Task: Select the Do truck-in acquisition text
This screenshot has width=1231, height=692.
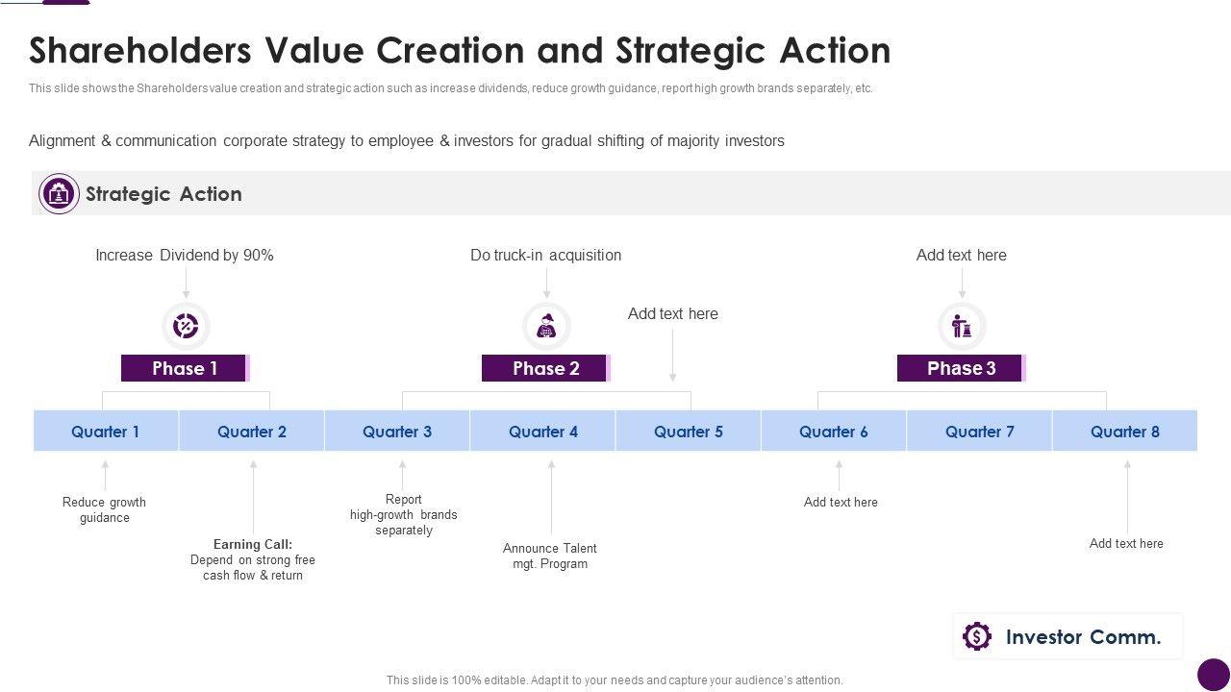Action: (545, 255)
